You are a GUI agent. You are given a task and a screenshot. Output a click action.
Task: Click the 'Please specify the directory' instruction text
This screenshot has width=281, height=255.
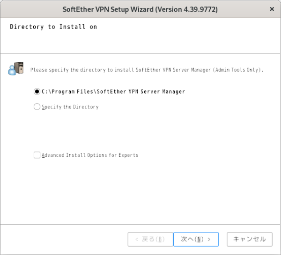[x=147, y=70]
